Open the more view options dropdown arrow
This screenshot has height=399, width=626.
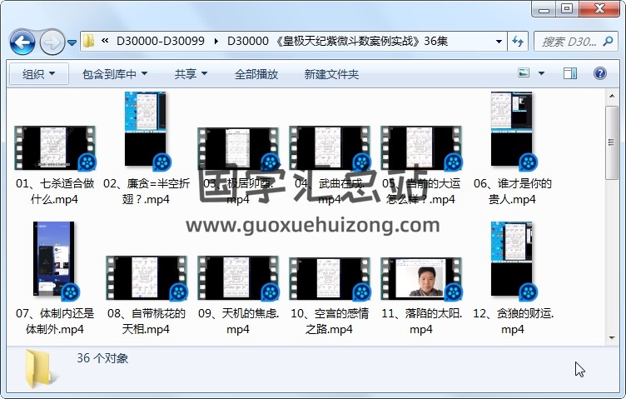pos(541,73)
